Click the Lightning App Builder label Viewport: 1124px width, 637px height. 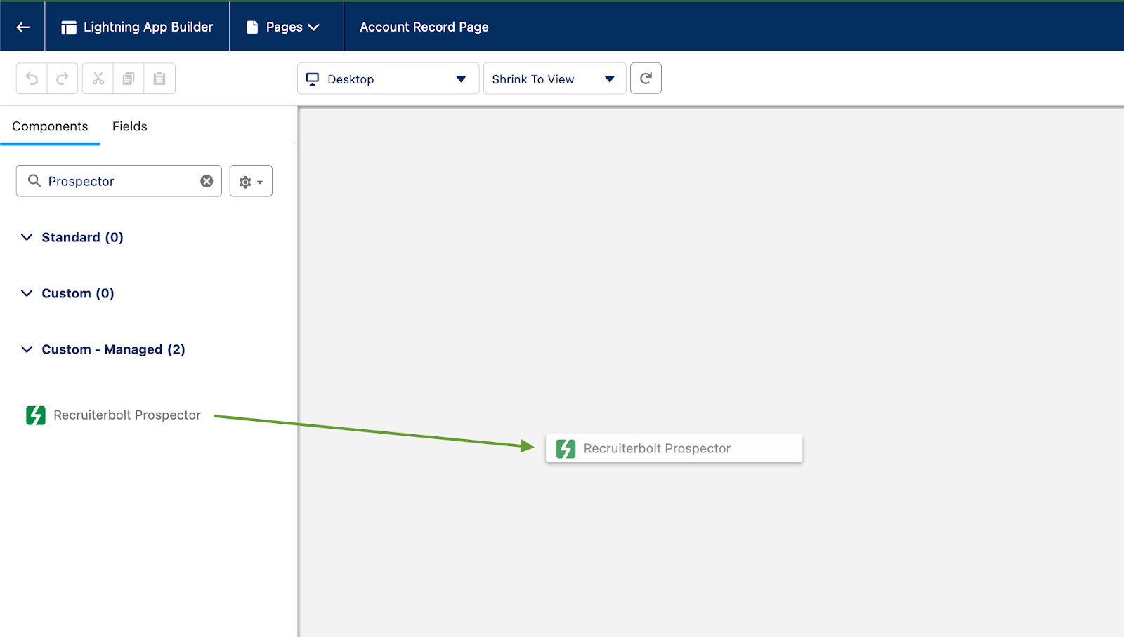click(x=148, y=27)
